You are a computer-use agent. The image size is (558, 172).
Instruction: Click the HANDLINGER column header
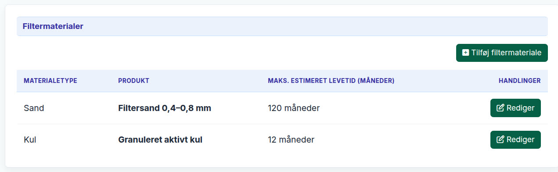tap(519, 81)
